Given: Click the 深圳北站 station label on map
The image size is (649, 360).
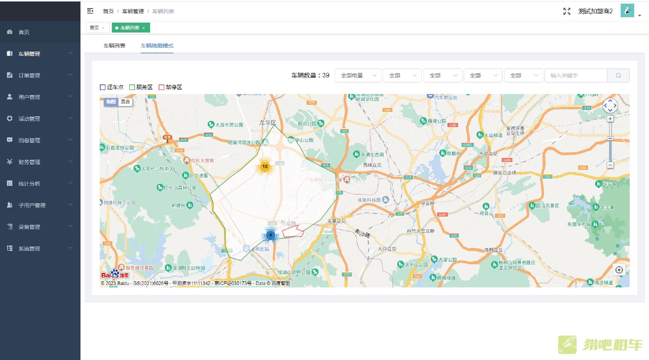Looking at the screenshot, I should click(x=260, y=249).
